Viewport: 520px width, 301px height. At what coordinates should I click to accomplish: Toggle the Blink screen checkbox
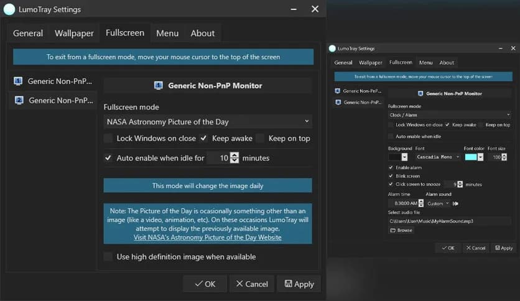point(391,176)
